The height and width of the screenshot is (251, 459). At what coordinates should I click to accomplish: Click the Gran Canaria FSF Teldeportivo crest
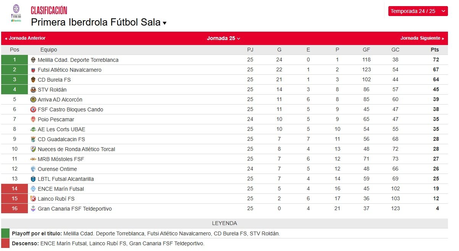click(33, 209)
